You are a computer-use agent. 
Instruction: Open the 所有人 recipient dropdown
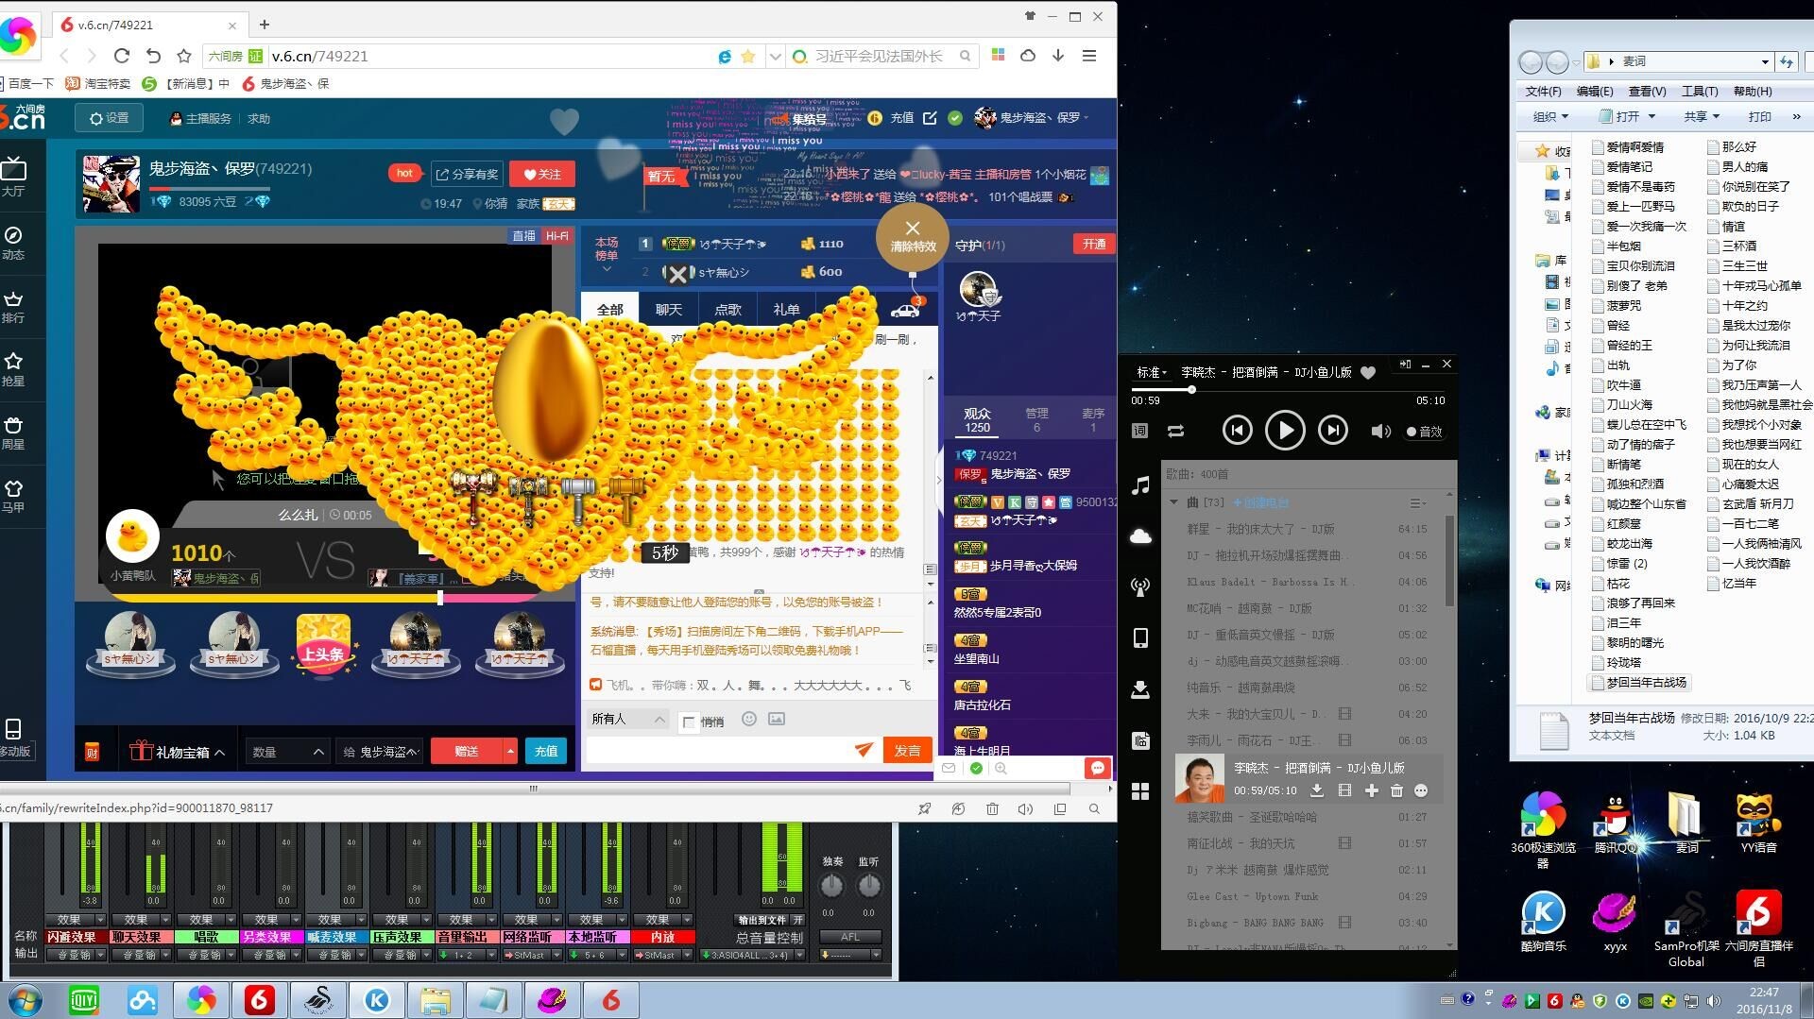(628, 719)
